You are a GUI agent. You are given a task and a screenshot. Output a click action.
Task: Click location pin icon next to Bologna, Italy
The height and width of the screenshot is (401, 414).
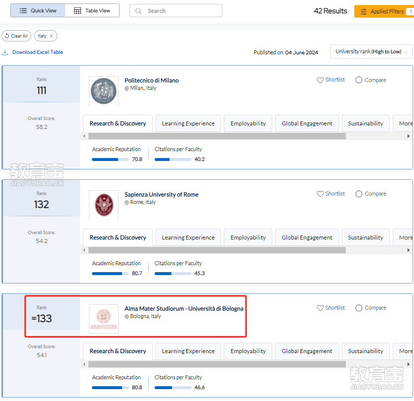click(127, 317)
